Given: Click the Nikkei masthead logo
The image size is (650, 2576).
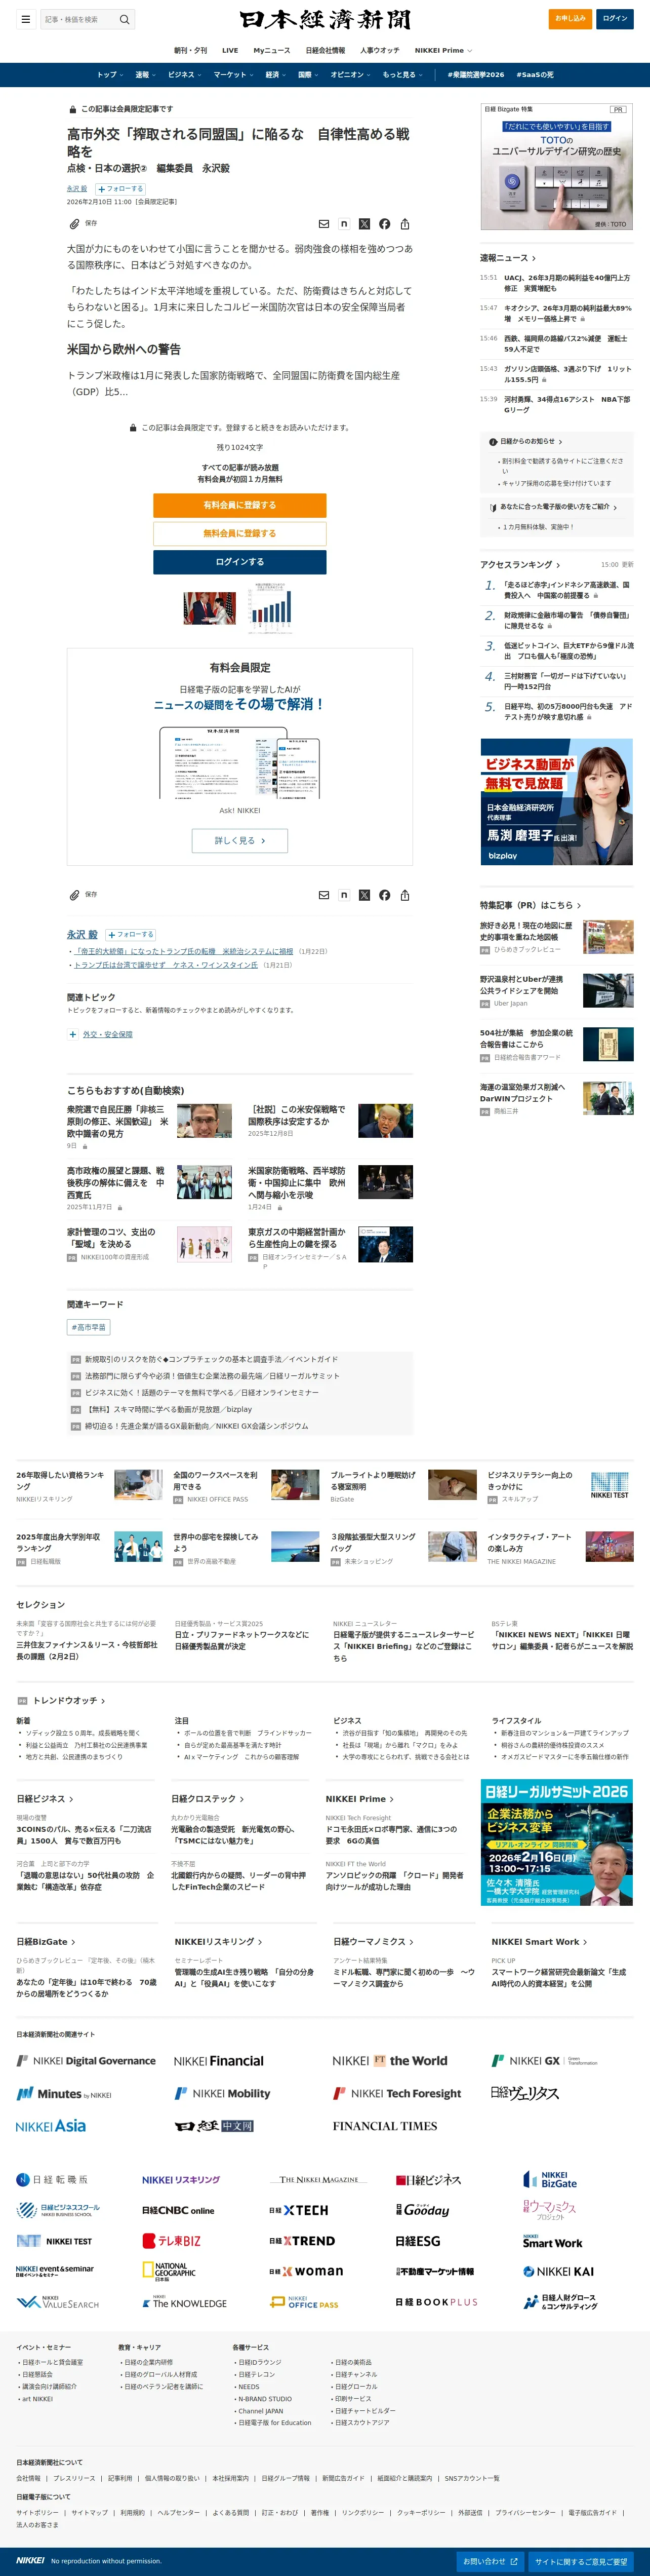Looking at the screenshot, I should [x=325, y=20].
